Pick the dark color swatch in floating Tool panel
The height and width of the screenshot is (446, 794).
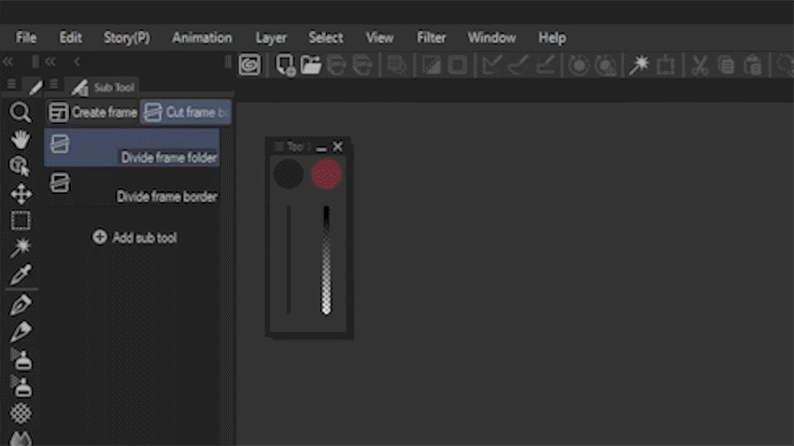(x=288, y=174)
